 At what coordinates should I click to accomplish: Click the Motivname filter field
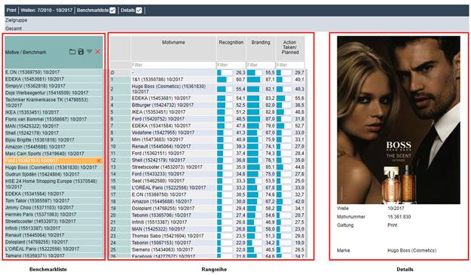173,65
